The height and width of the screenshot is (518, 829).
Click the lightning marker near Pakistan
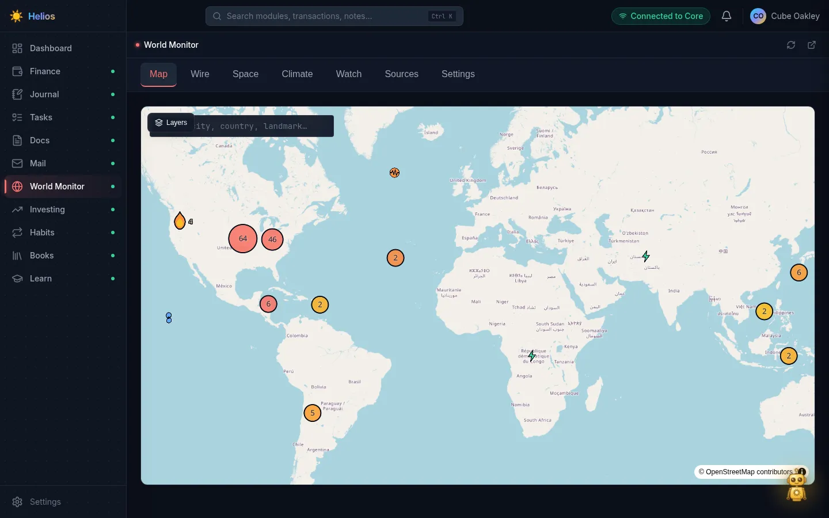(646, 256)
